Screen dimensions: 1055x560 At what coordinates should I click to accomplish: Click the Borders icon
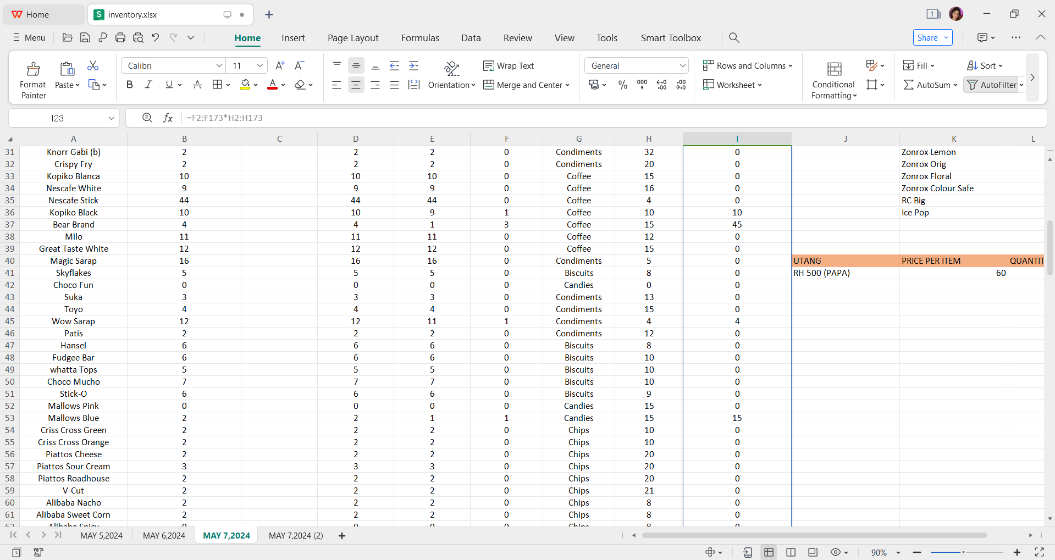tap(217, 85)
